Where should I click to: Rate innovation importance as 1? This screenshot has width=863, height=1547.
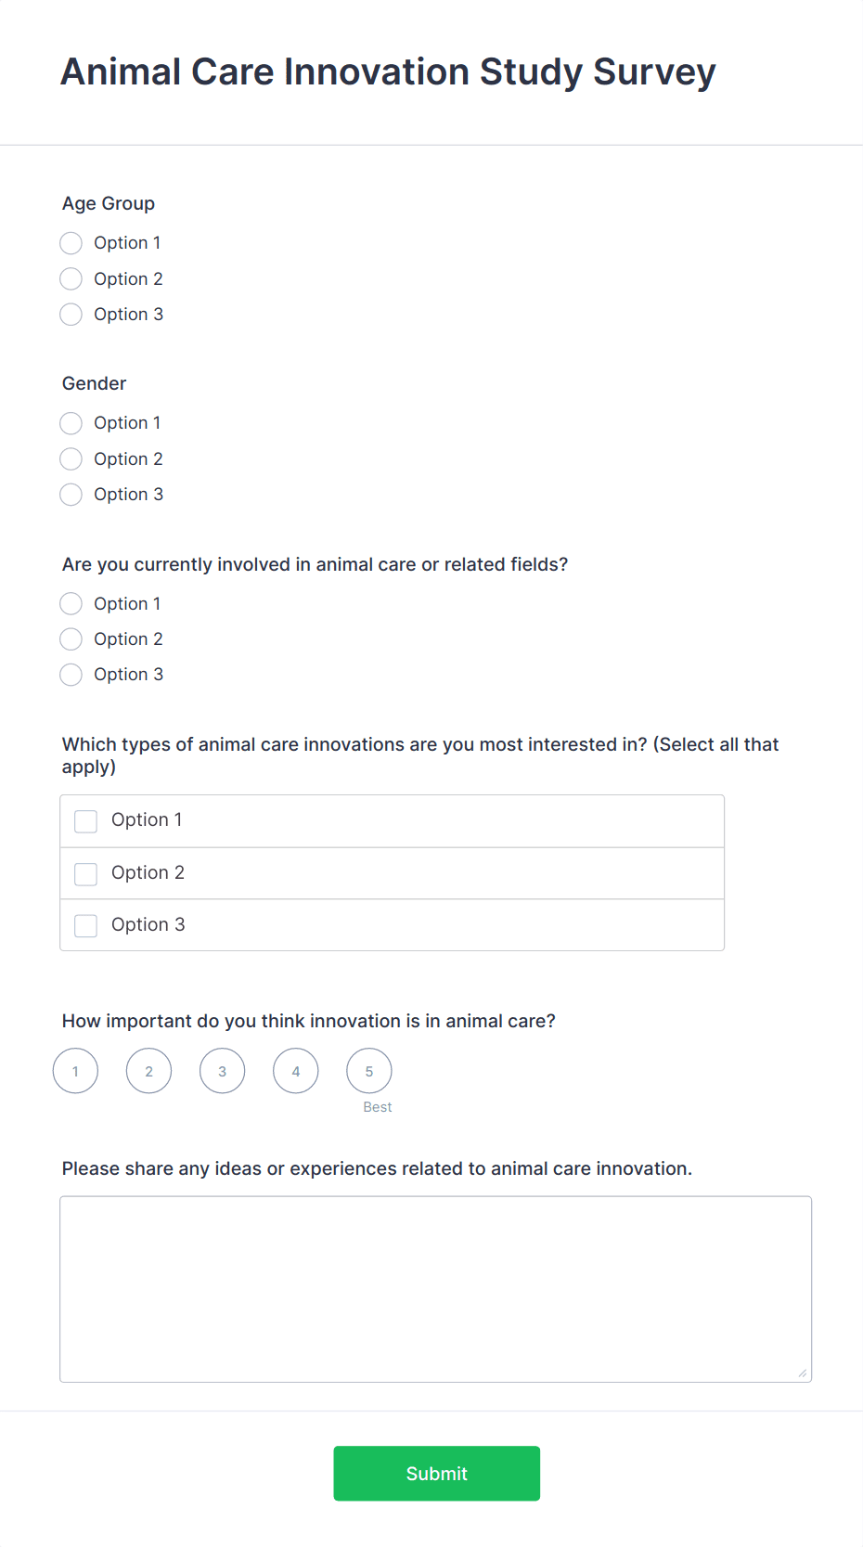coord(75,1071)
